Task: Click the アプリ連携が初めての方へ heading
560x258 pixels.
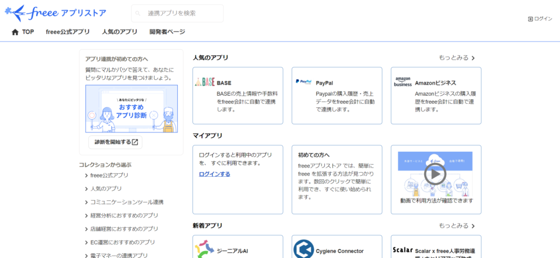Action: coord(117,60)
